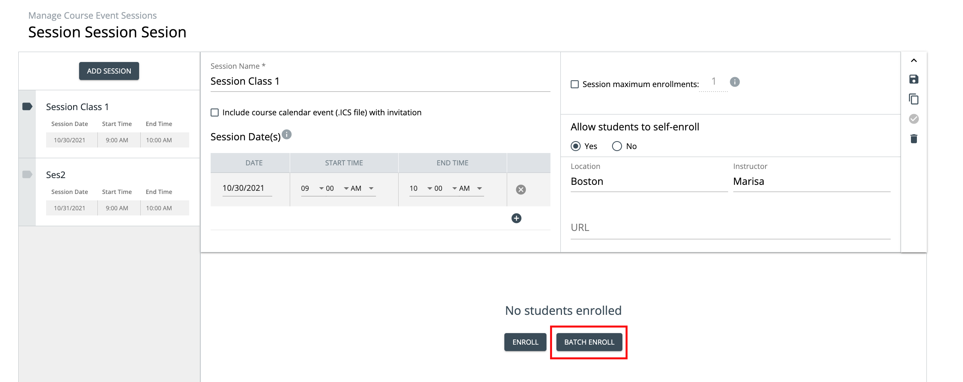
Task: Check Include course calendar event option
Action: pyautogui.click(x=215, y=112)
